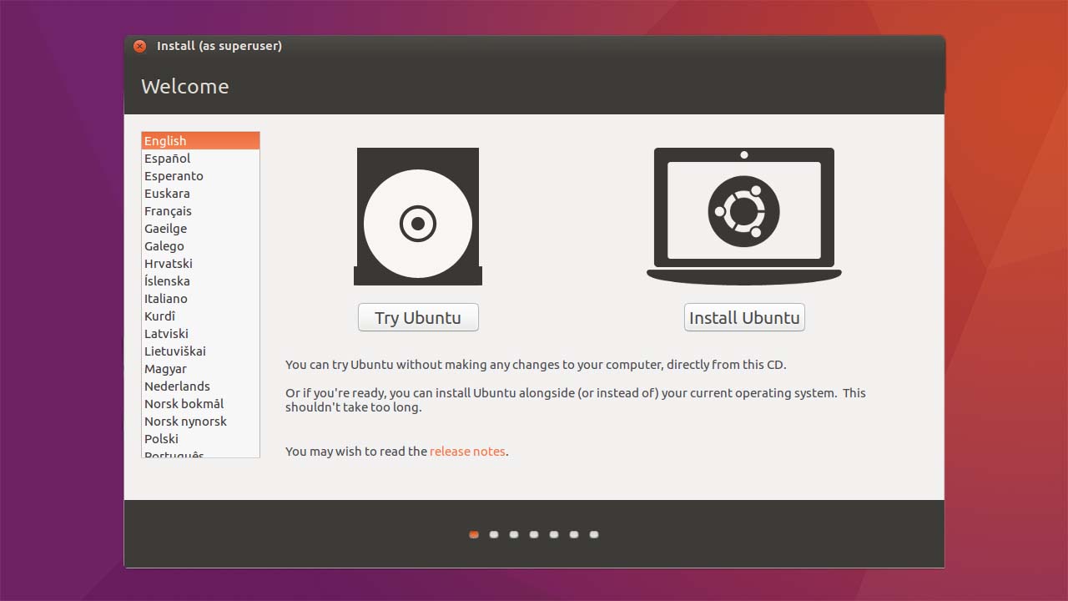Close the Install window with red button
This screenshot has height=601, width=1068.
[140, 46]
